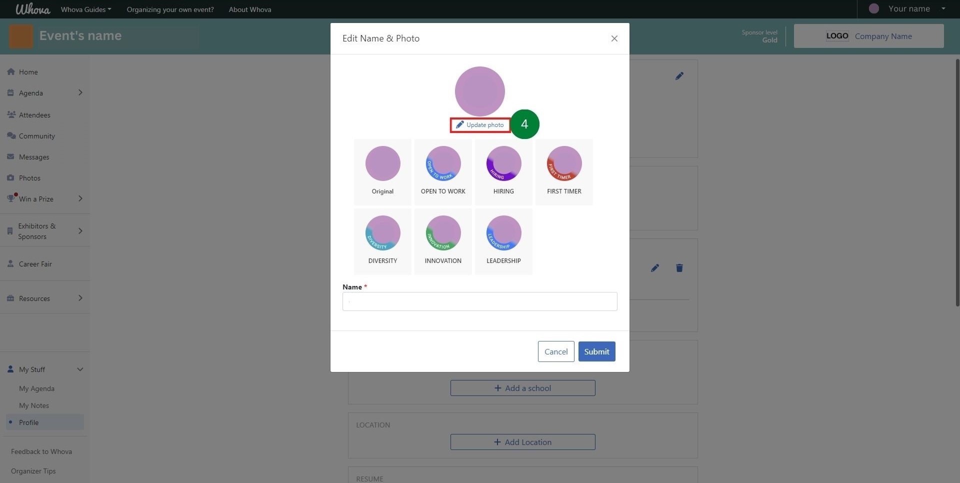Open the Whova Guides menu
This screenshot has height=483, width=960.
pyautogui.click(x=85, y=9)
